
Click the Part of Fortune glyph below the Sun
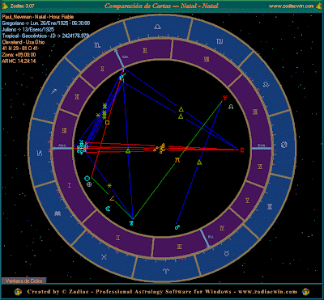(x=89, y=184)
